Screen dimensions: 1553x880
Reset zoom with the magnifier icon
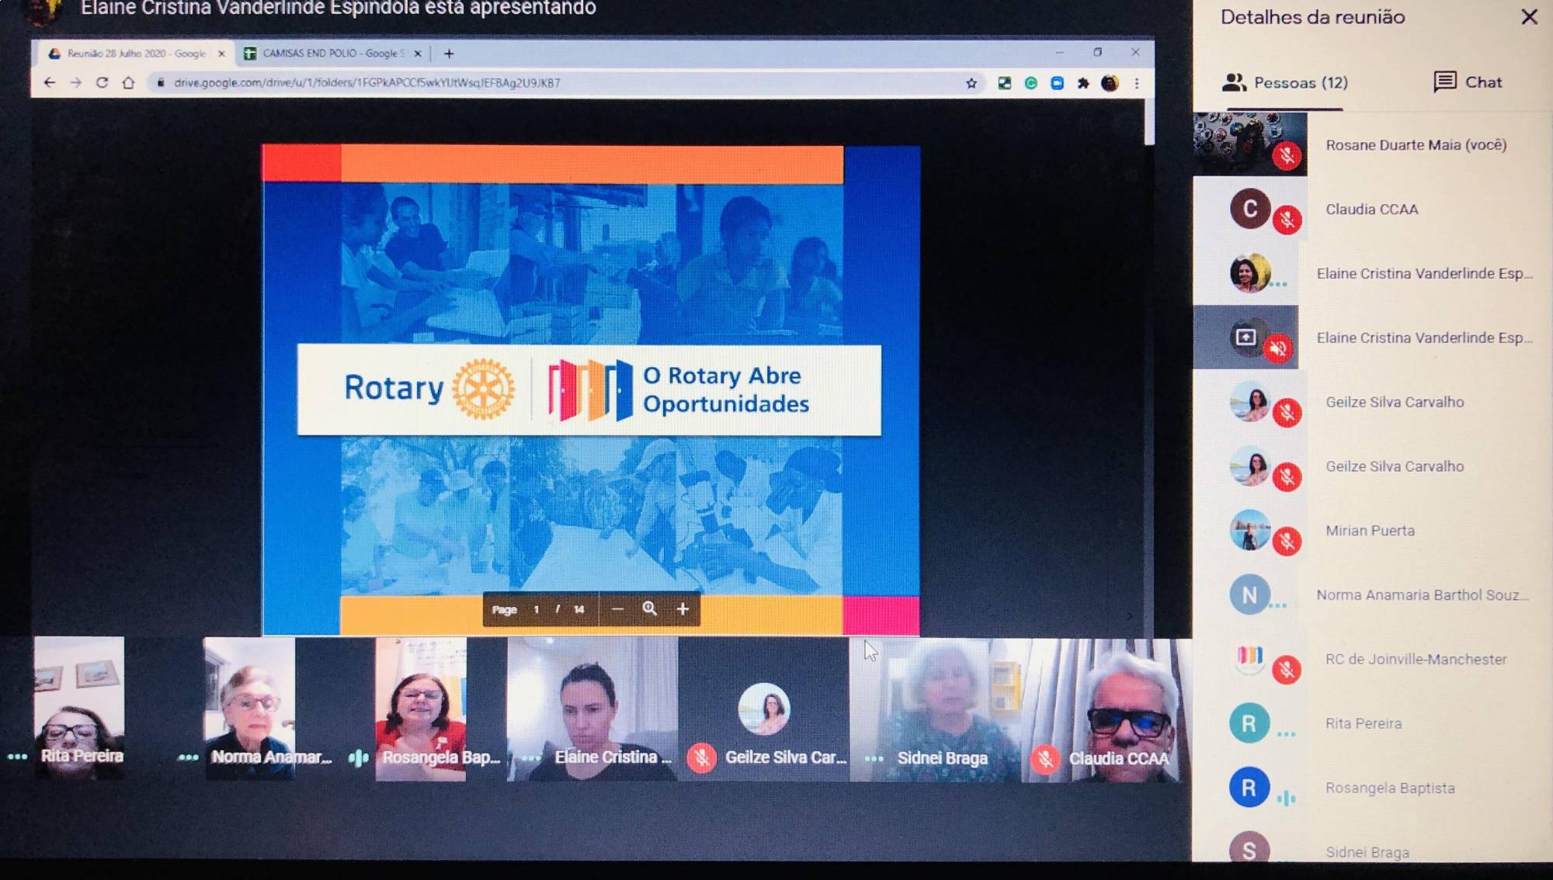tap(650, 609)
